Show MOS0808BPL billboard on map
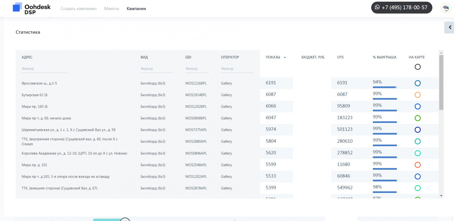454x221 pixels. click(417, 118)
